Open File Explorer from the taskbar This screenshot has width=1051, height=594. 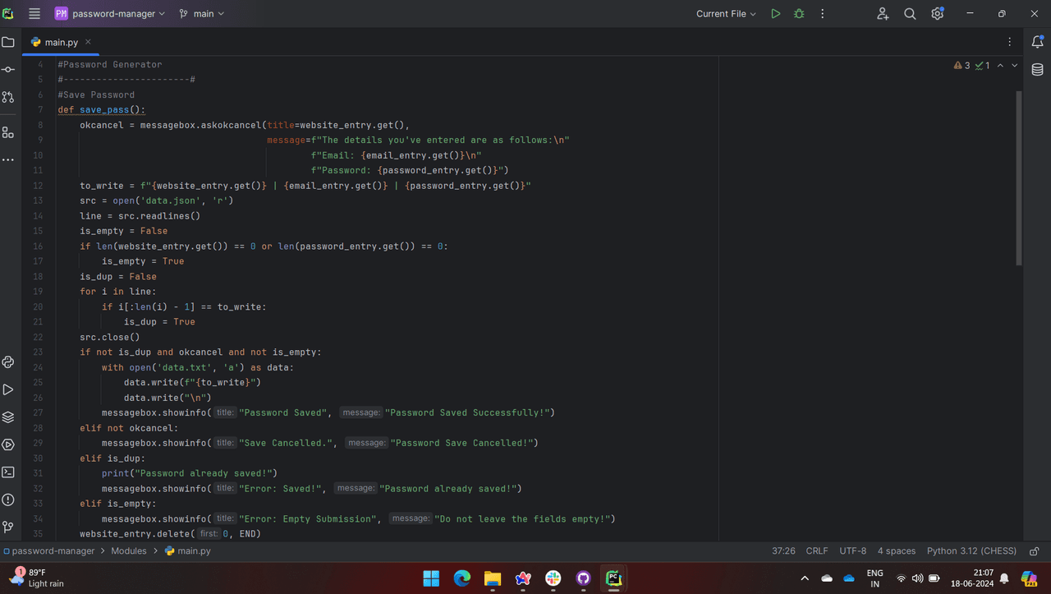pos(492,578)
